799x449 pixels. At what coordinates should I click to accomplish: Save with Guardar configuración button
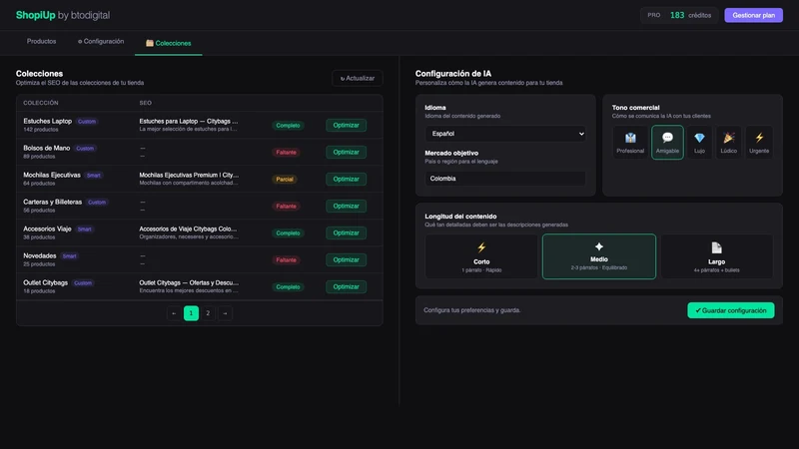pyautogui.click(x=731, y=310)
